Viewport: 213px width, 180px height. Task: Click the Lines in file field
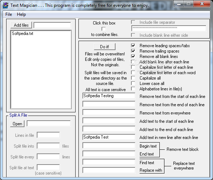coord(48,135)
